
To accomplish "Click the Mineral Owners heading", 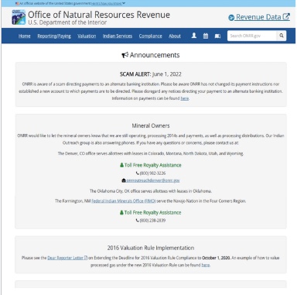I will coord(151,125).
